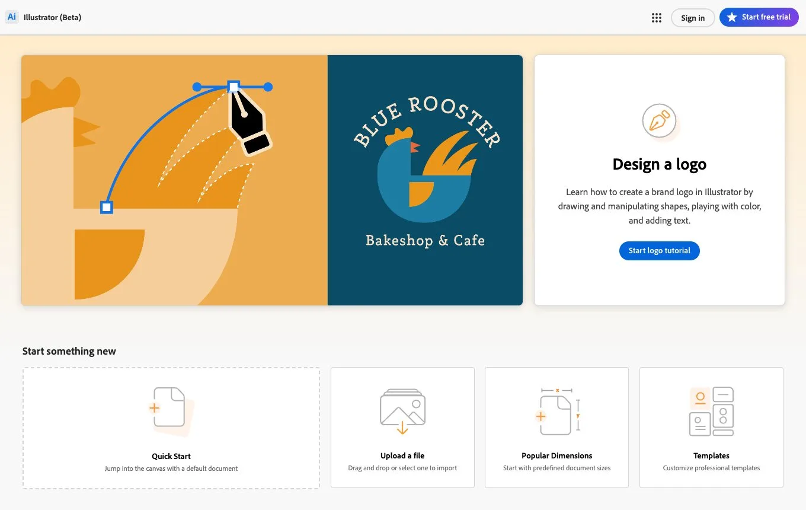Click the Illustrator Ai logo icon
Screen dimensions: 806x510
(x=11, y=17)
